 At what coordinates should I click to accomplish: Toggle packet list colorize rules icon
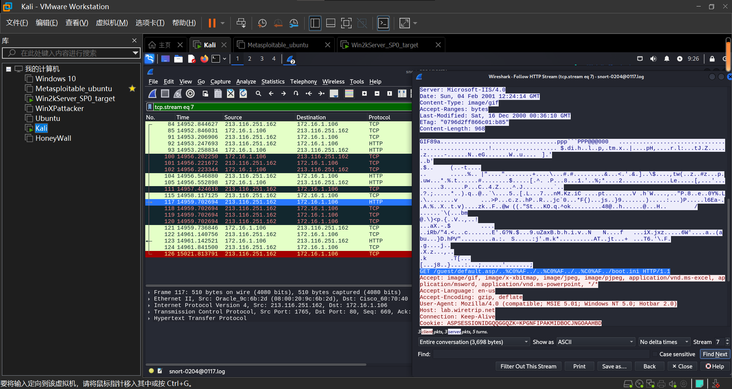(x=349, y=93)
